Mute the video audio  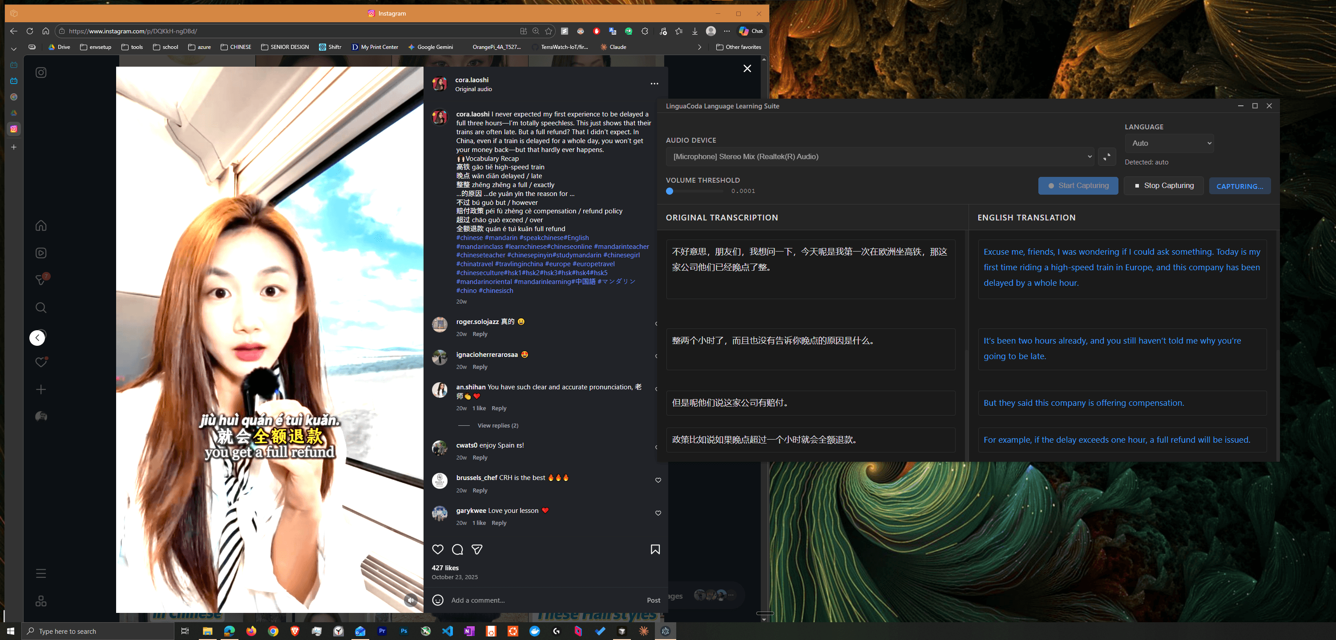tap(410, 600)
